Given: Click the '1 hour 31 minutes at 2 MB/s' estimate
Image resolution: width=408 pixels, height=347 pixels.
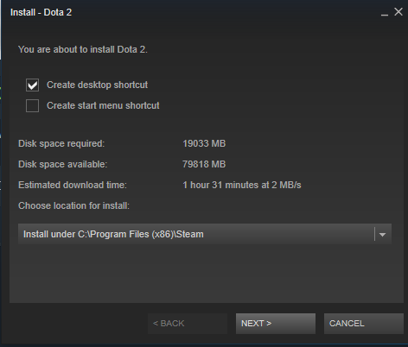Looking at the screenshot, I should tap(242, 185).
